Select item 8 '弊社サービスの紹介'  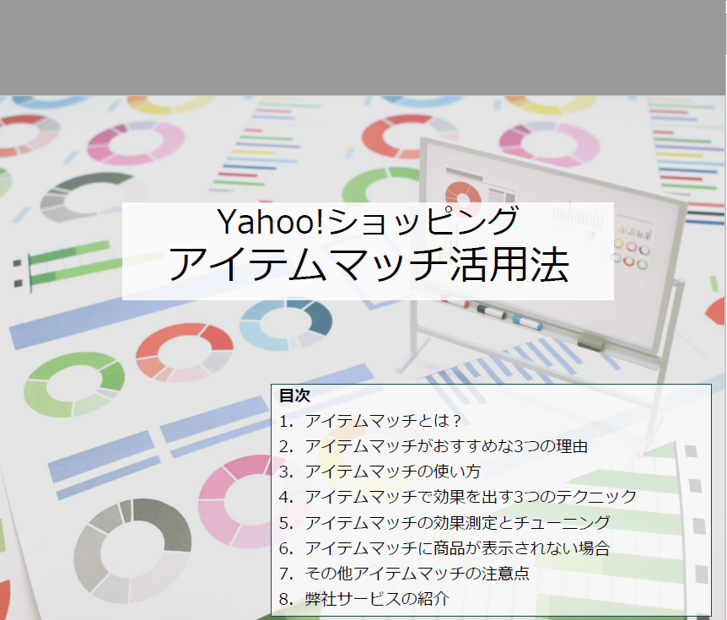(364, 599)
